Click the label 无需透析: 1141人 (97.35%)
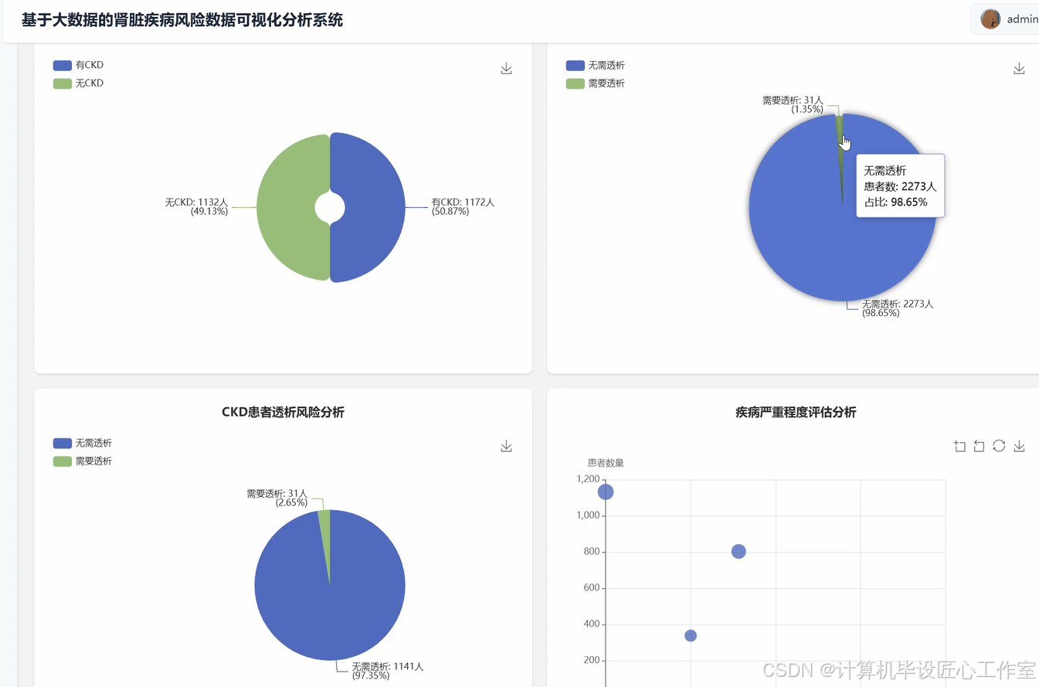Screen dimensions: 1039x687 (388, 671)
